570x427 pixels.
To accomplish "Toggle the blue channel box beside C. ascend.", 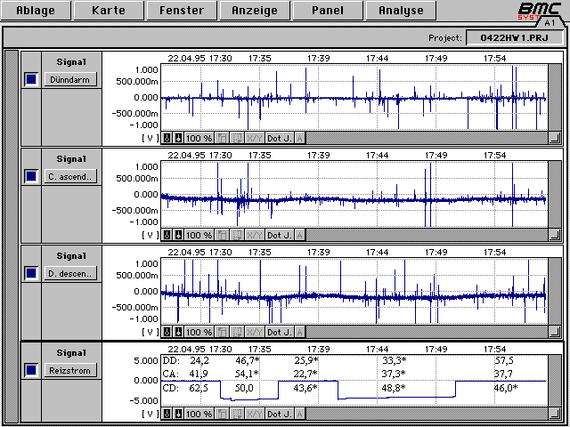I will pyautogui.click(x=31, y=176).
